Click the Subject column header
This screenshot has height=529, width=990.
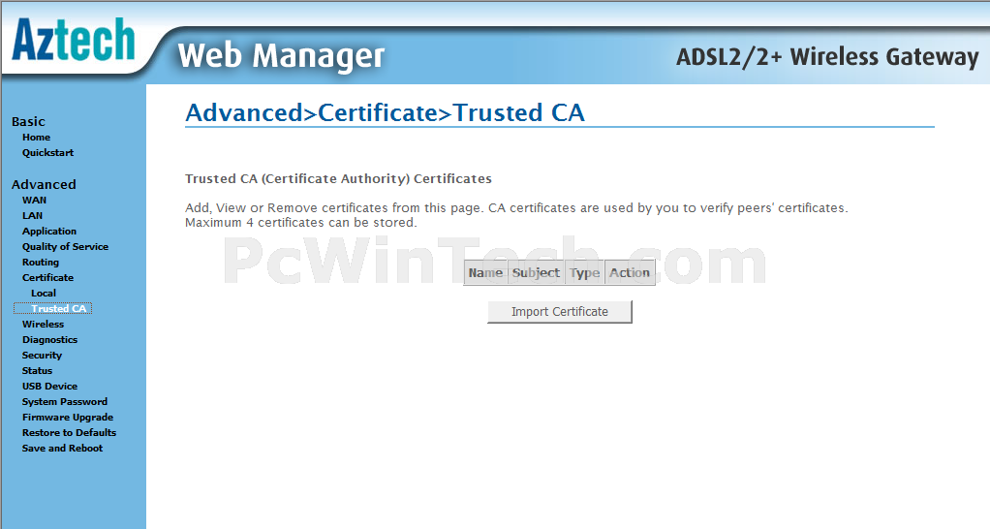pyautogui.click(x=536, y=272)
